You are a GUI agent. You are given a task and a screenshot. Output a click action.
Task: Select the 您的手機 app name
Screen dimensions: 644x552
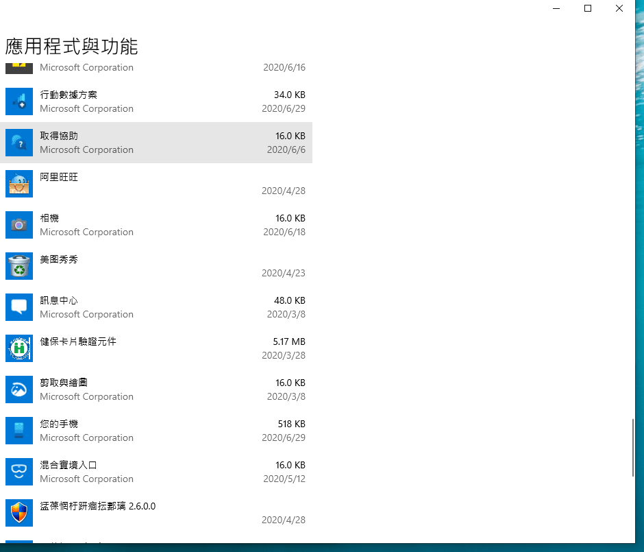coord(59,424)
